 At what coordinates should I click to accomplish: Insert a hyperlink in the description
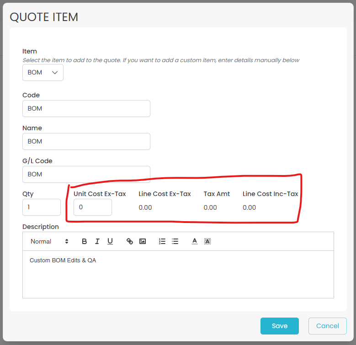click(130, 241)
